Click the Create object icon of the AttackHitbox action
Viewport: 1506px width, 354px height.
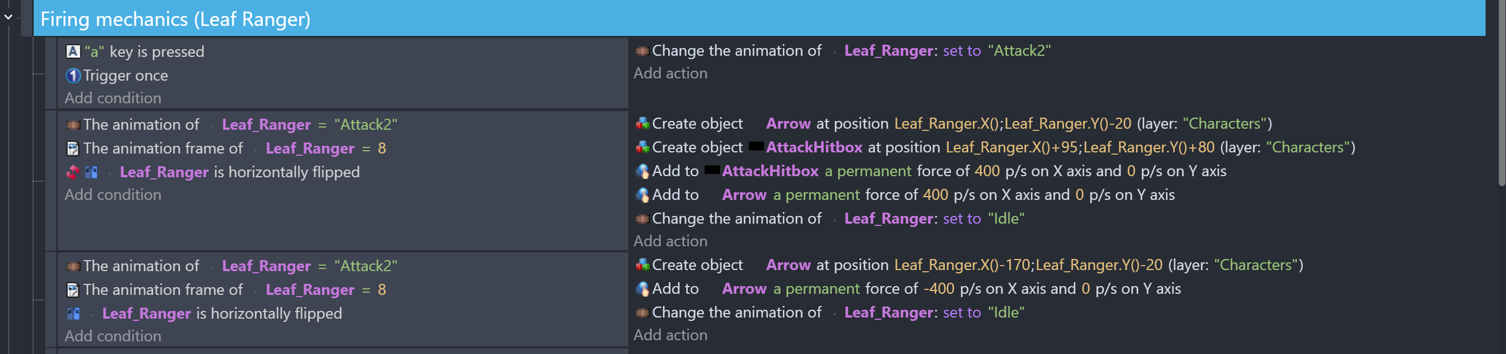[643, 147]
